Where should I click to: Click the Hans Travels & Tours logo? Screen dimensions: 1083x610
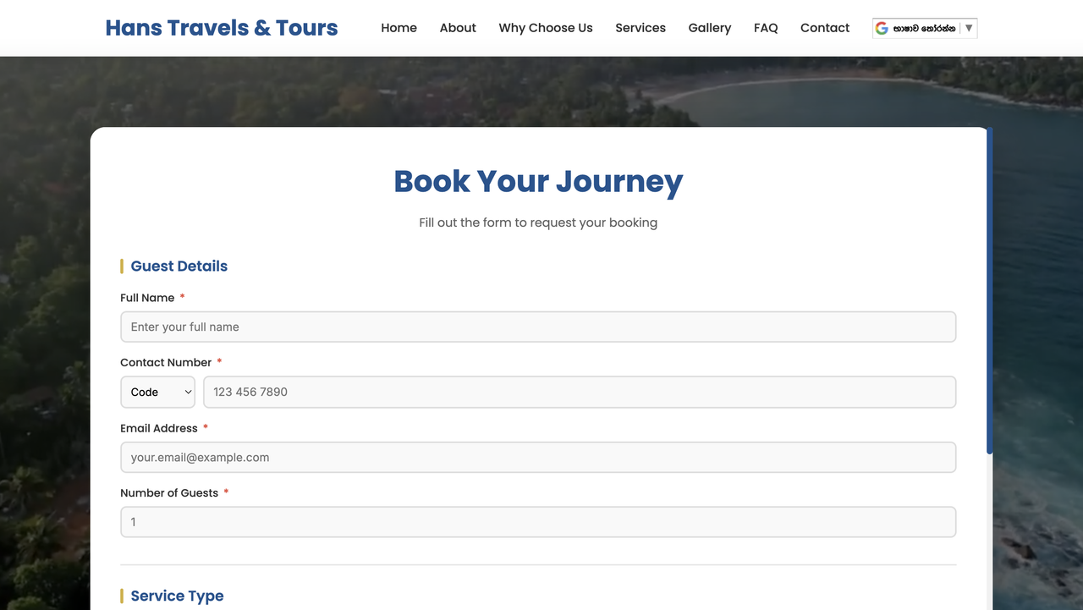click(x=221, y=27)
